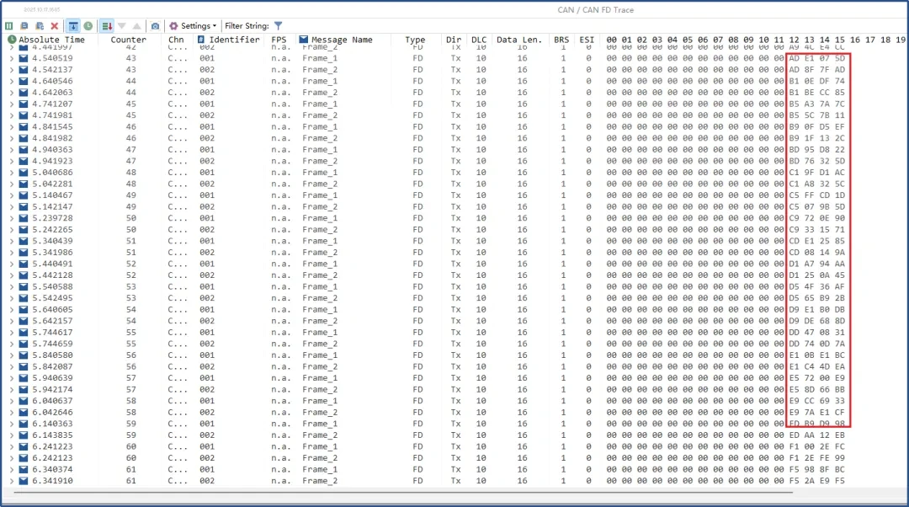Click the Identifier column header
This screenshot has height=507, width=909.
[x=233, y=39]
